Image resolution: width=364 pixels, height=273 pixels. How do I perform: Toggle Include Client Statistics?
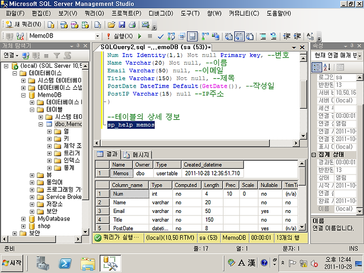(216, 36)
